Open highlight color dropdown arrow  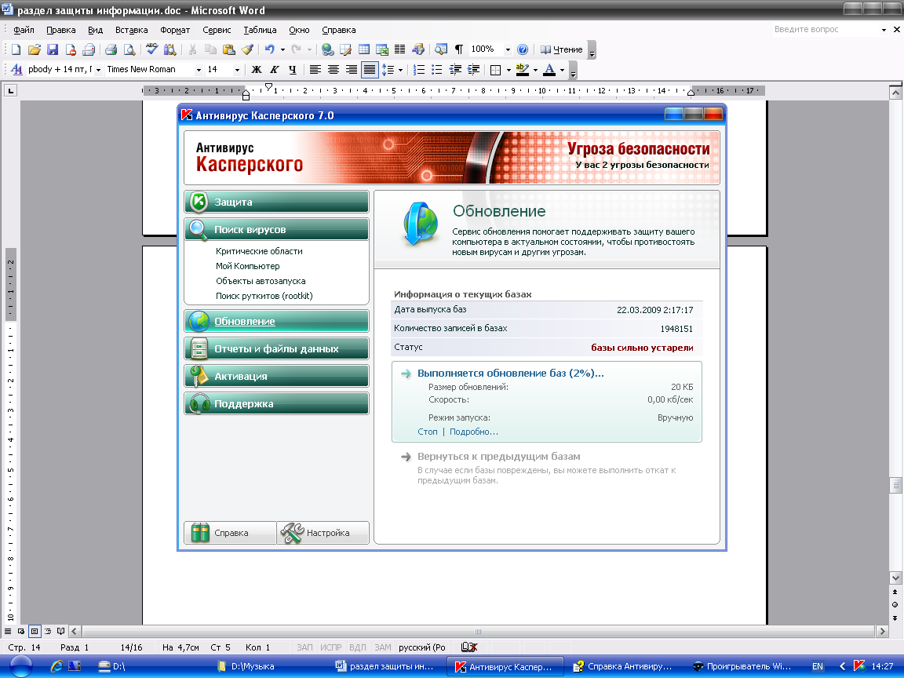[535, 70]
